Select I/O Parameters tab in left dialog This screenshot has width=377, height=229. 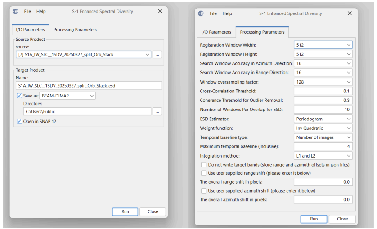(30, 30)
